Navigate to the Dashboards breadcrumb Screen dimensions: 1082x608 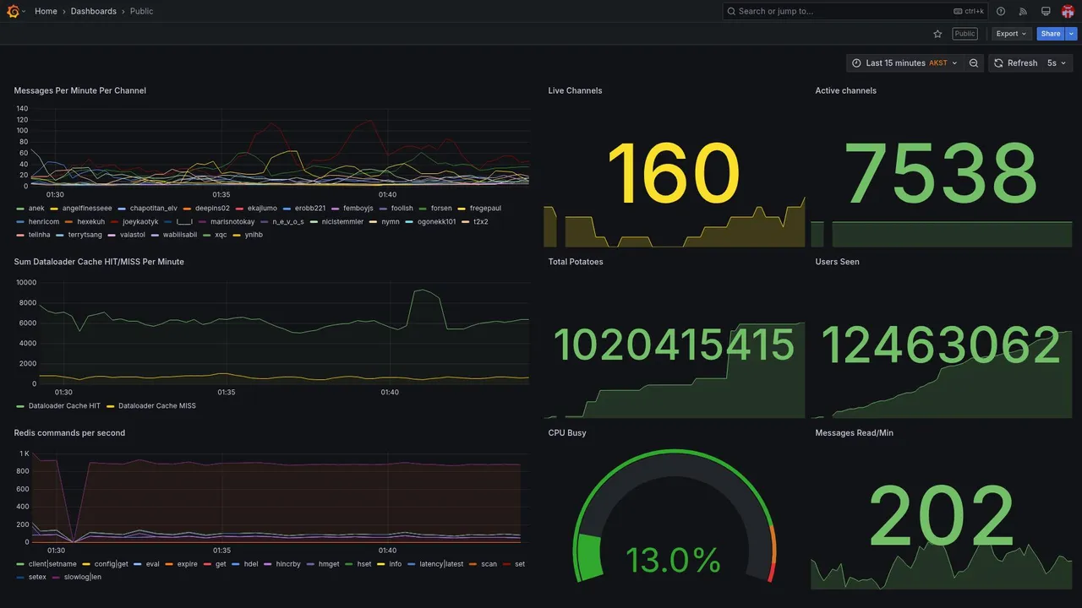pyautogui.click(x=94, y=11)
